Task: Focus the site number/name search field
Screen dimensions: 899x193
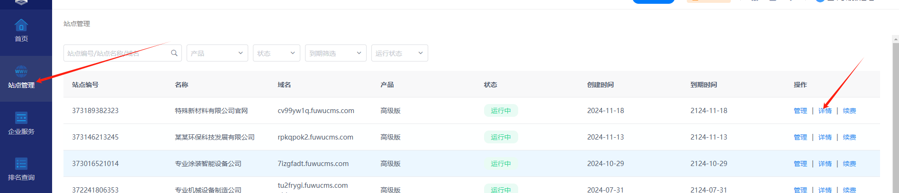Action: tap(116, 53)
